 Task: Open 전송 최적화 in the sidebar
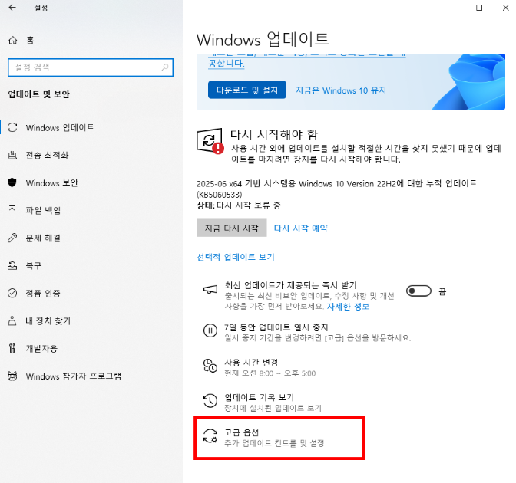pyautogui.click(x=47, y=155)
